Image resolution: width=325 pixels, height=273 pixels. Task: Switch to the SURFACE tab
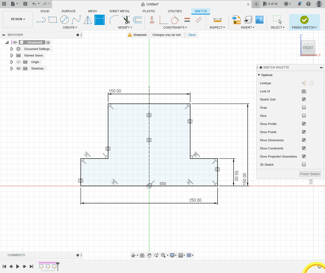coord(68,11)
